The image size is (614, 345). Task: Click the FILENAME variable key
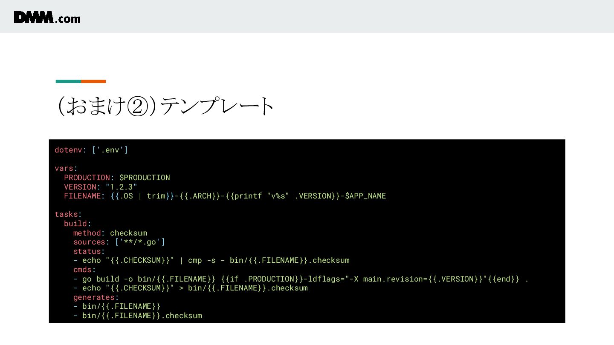[82, 196]
